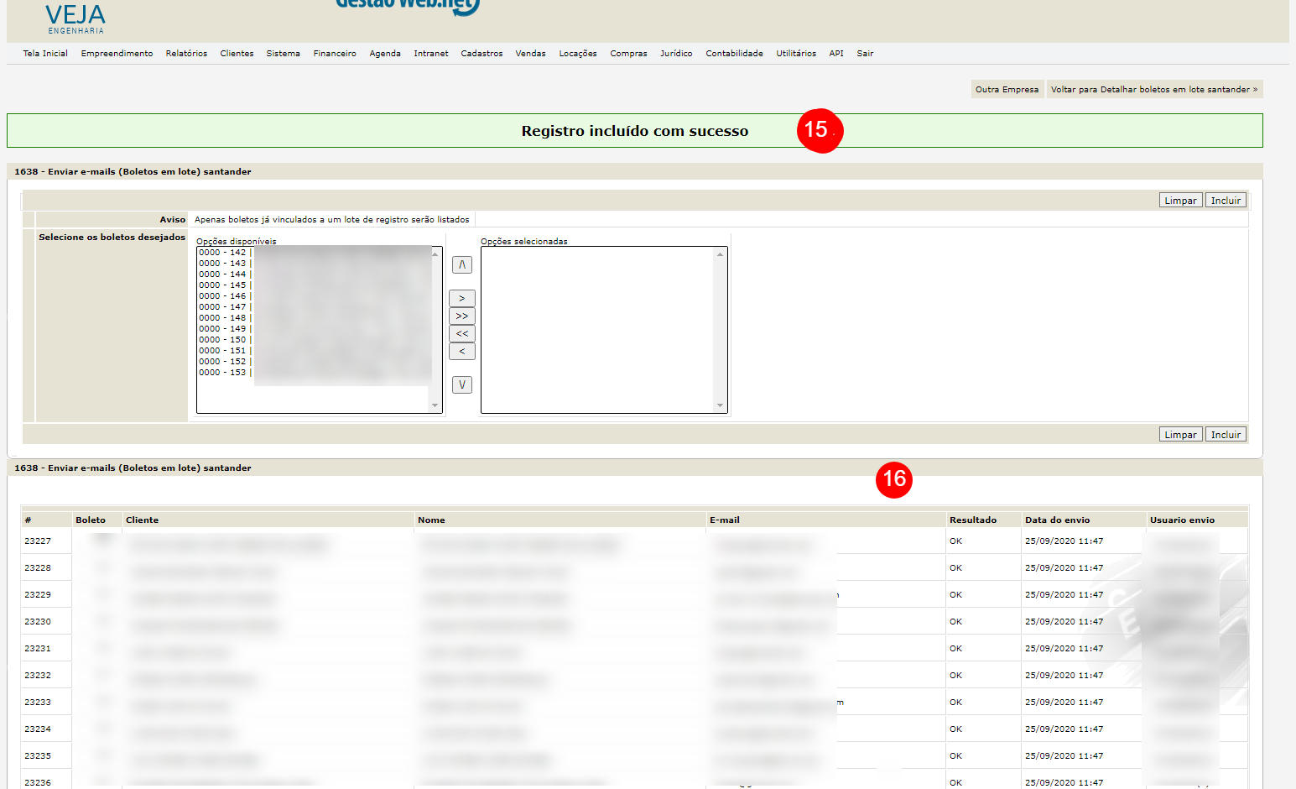Go back via Voltar para Detalhar boletos link
Image resolution: width=1296 pixels, height=789 pixels.
click(x=1153, y=90)
